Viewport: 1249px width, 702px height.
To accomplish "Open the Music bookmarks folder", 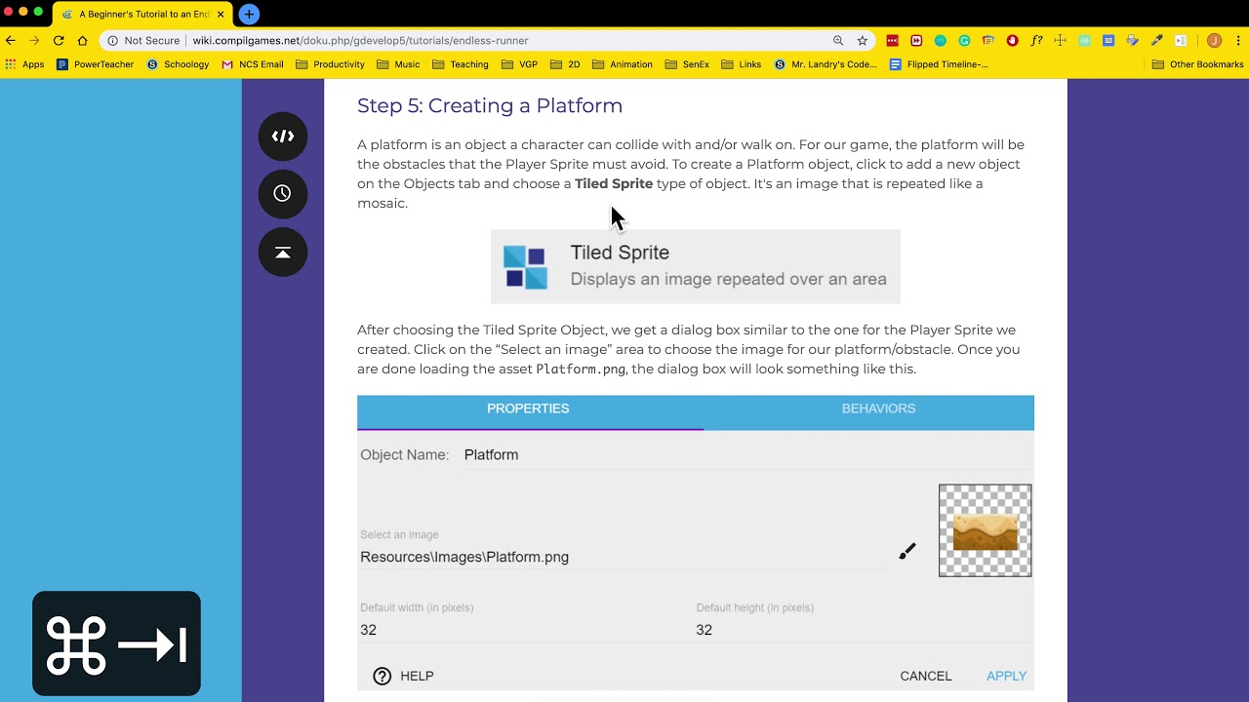I will 398,64.
